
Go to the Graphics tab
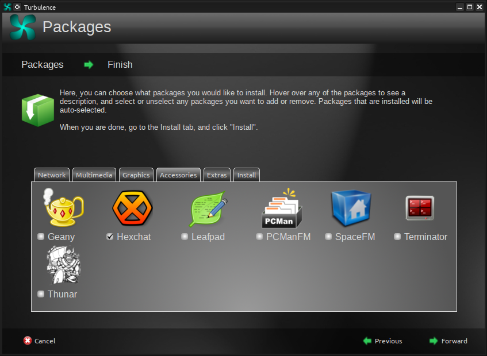tap(136, 175)
